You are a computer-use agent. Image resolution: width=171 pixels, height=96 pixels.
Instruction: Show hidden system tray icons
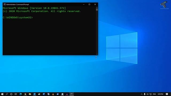[142, 94]
